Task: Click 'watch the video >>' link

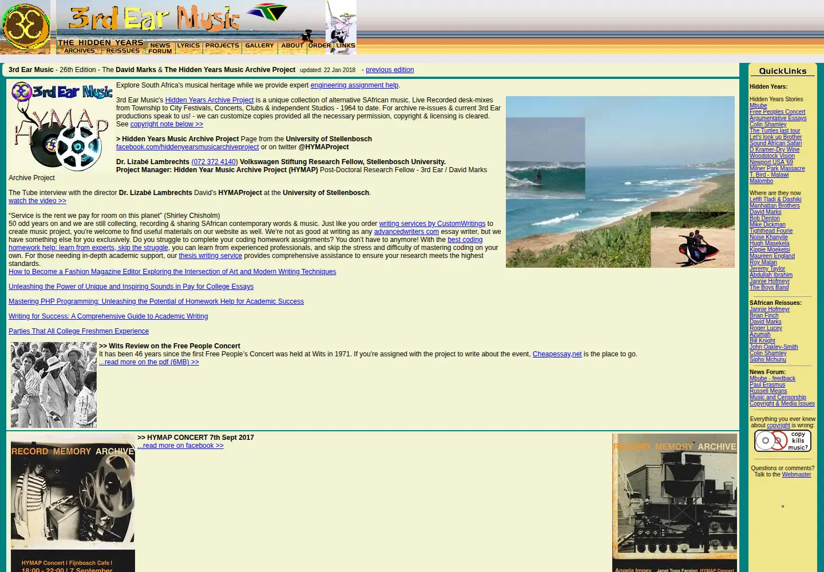Action: point(37,201)
